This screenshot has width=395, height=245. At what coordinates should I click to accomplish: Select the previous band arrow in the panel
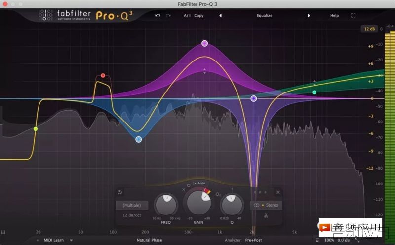(255, 192)
